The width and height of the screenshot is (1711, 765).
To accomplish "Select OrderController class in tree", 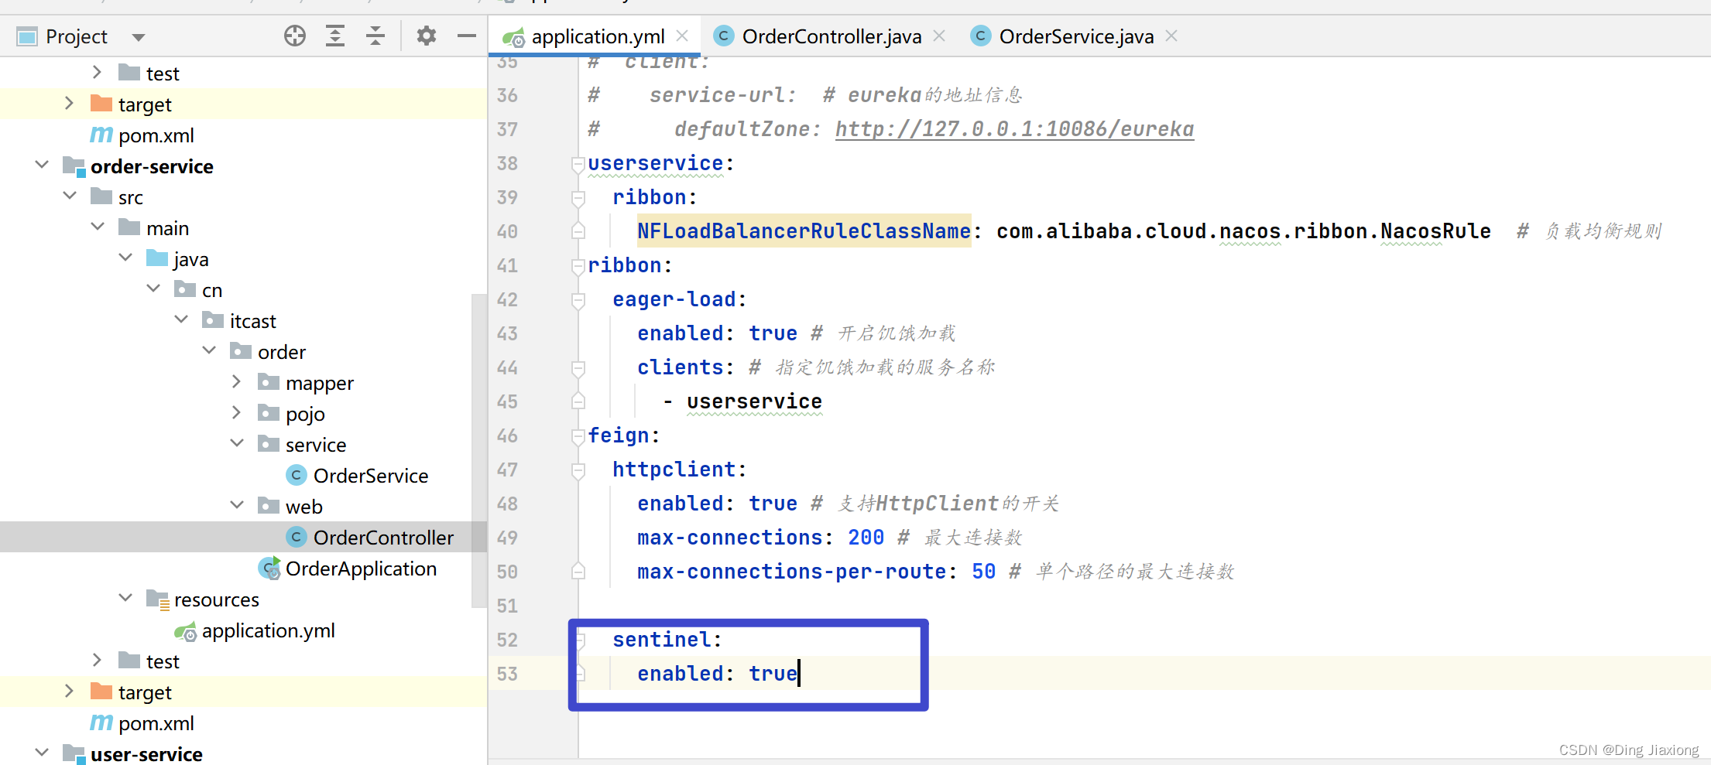I will [x=383, y=538].
